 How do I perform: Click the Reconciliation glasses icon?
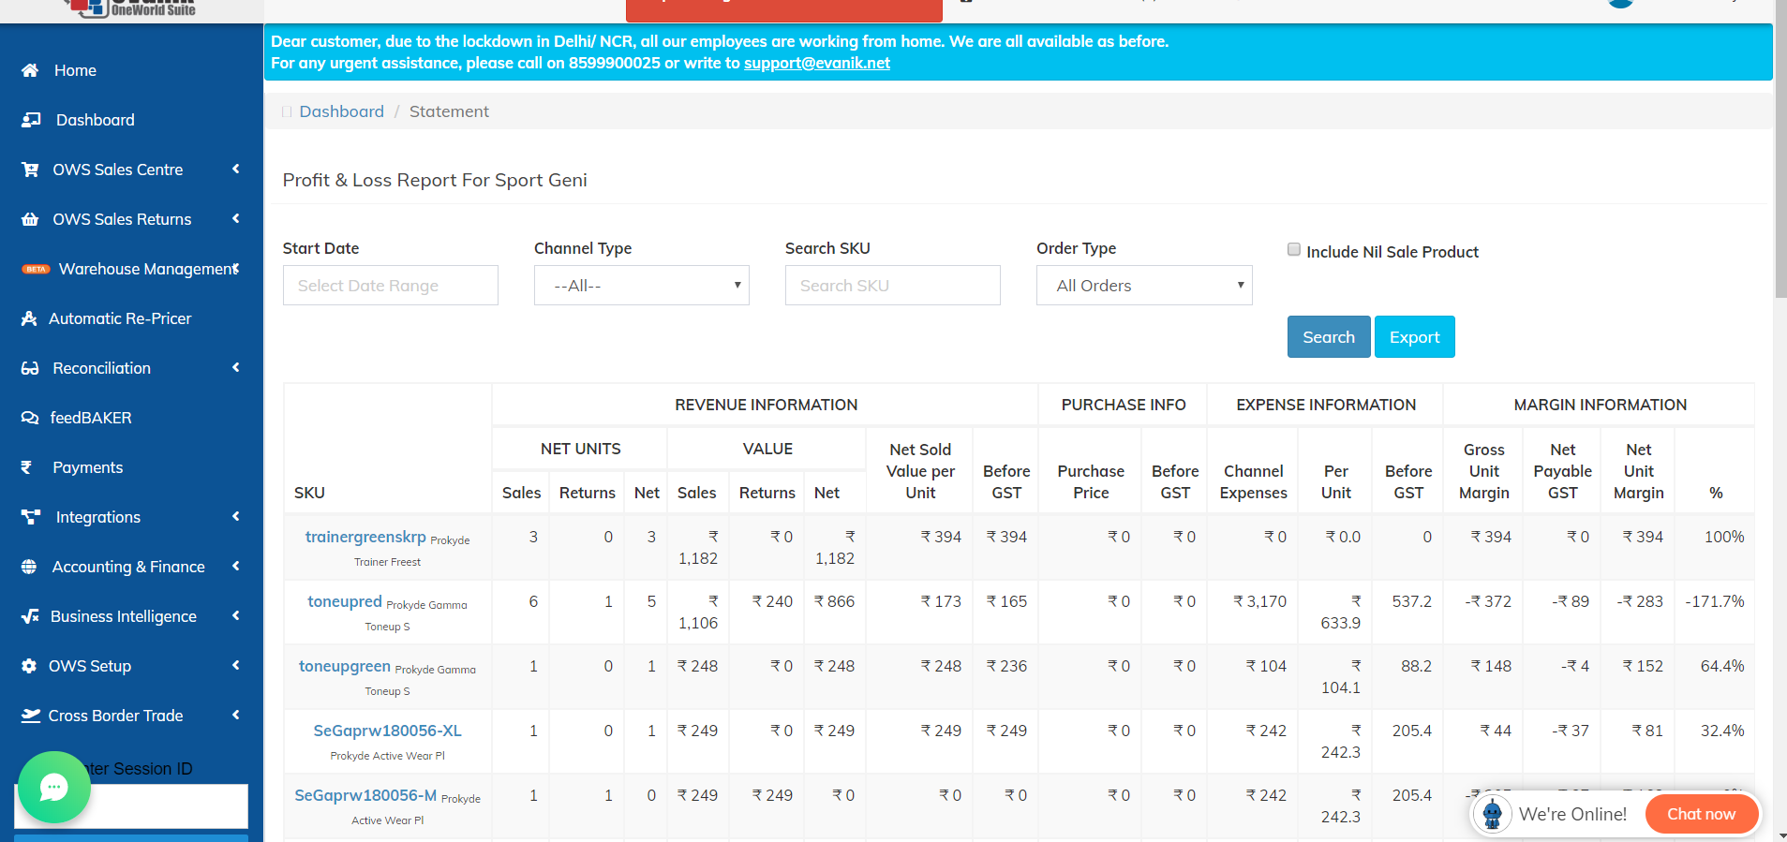point(30,368)
